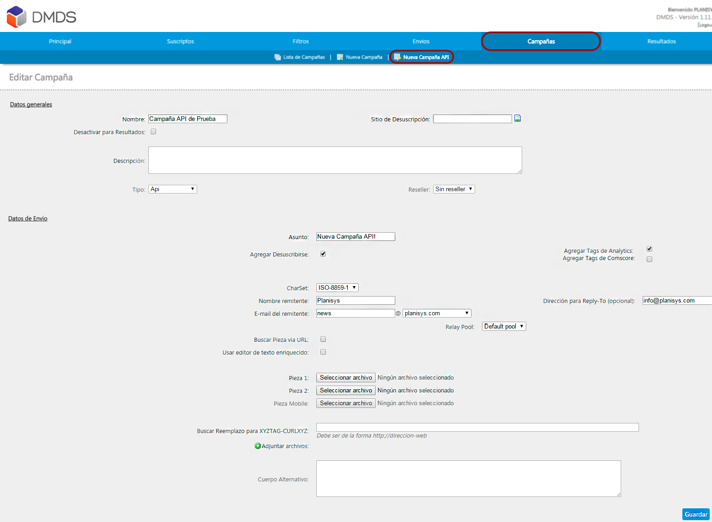The image size is (712, 522).
Task: Click Guardar button
Action: tap(696, 514)
